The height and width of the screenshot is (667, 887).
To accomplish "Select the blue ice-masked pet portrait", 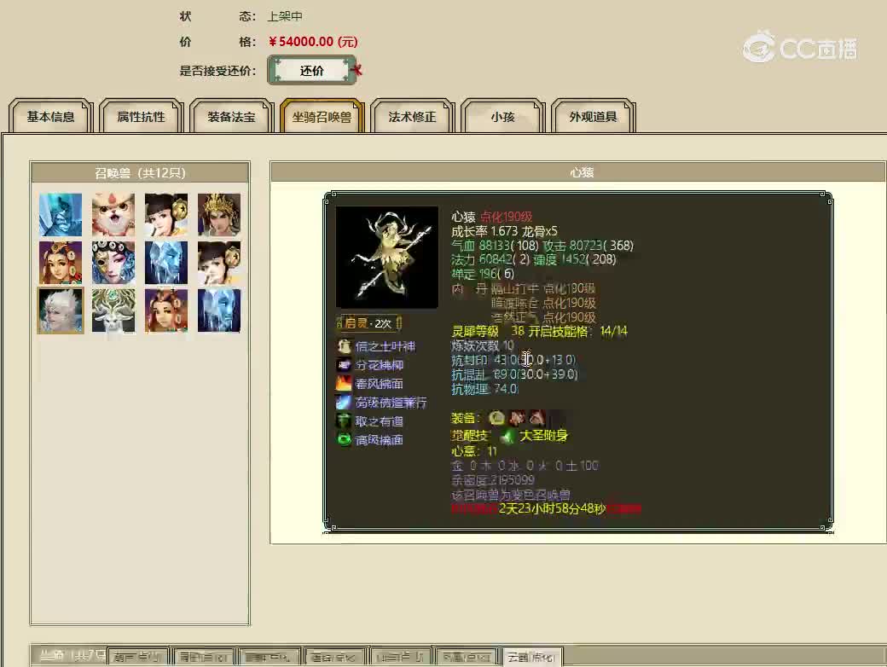I will [x=61, y=215].
